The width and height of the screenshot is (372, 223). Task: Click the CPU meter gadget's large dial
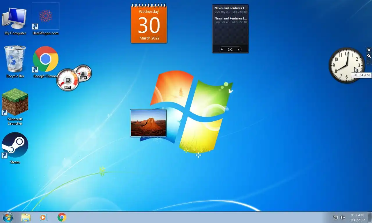pos(67,80)
